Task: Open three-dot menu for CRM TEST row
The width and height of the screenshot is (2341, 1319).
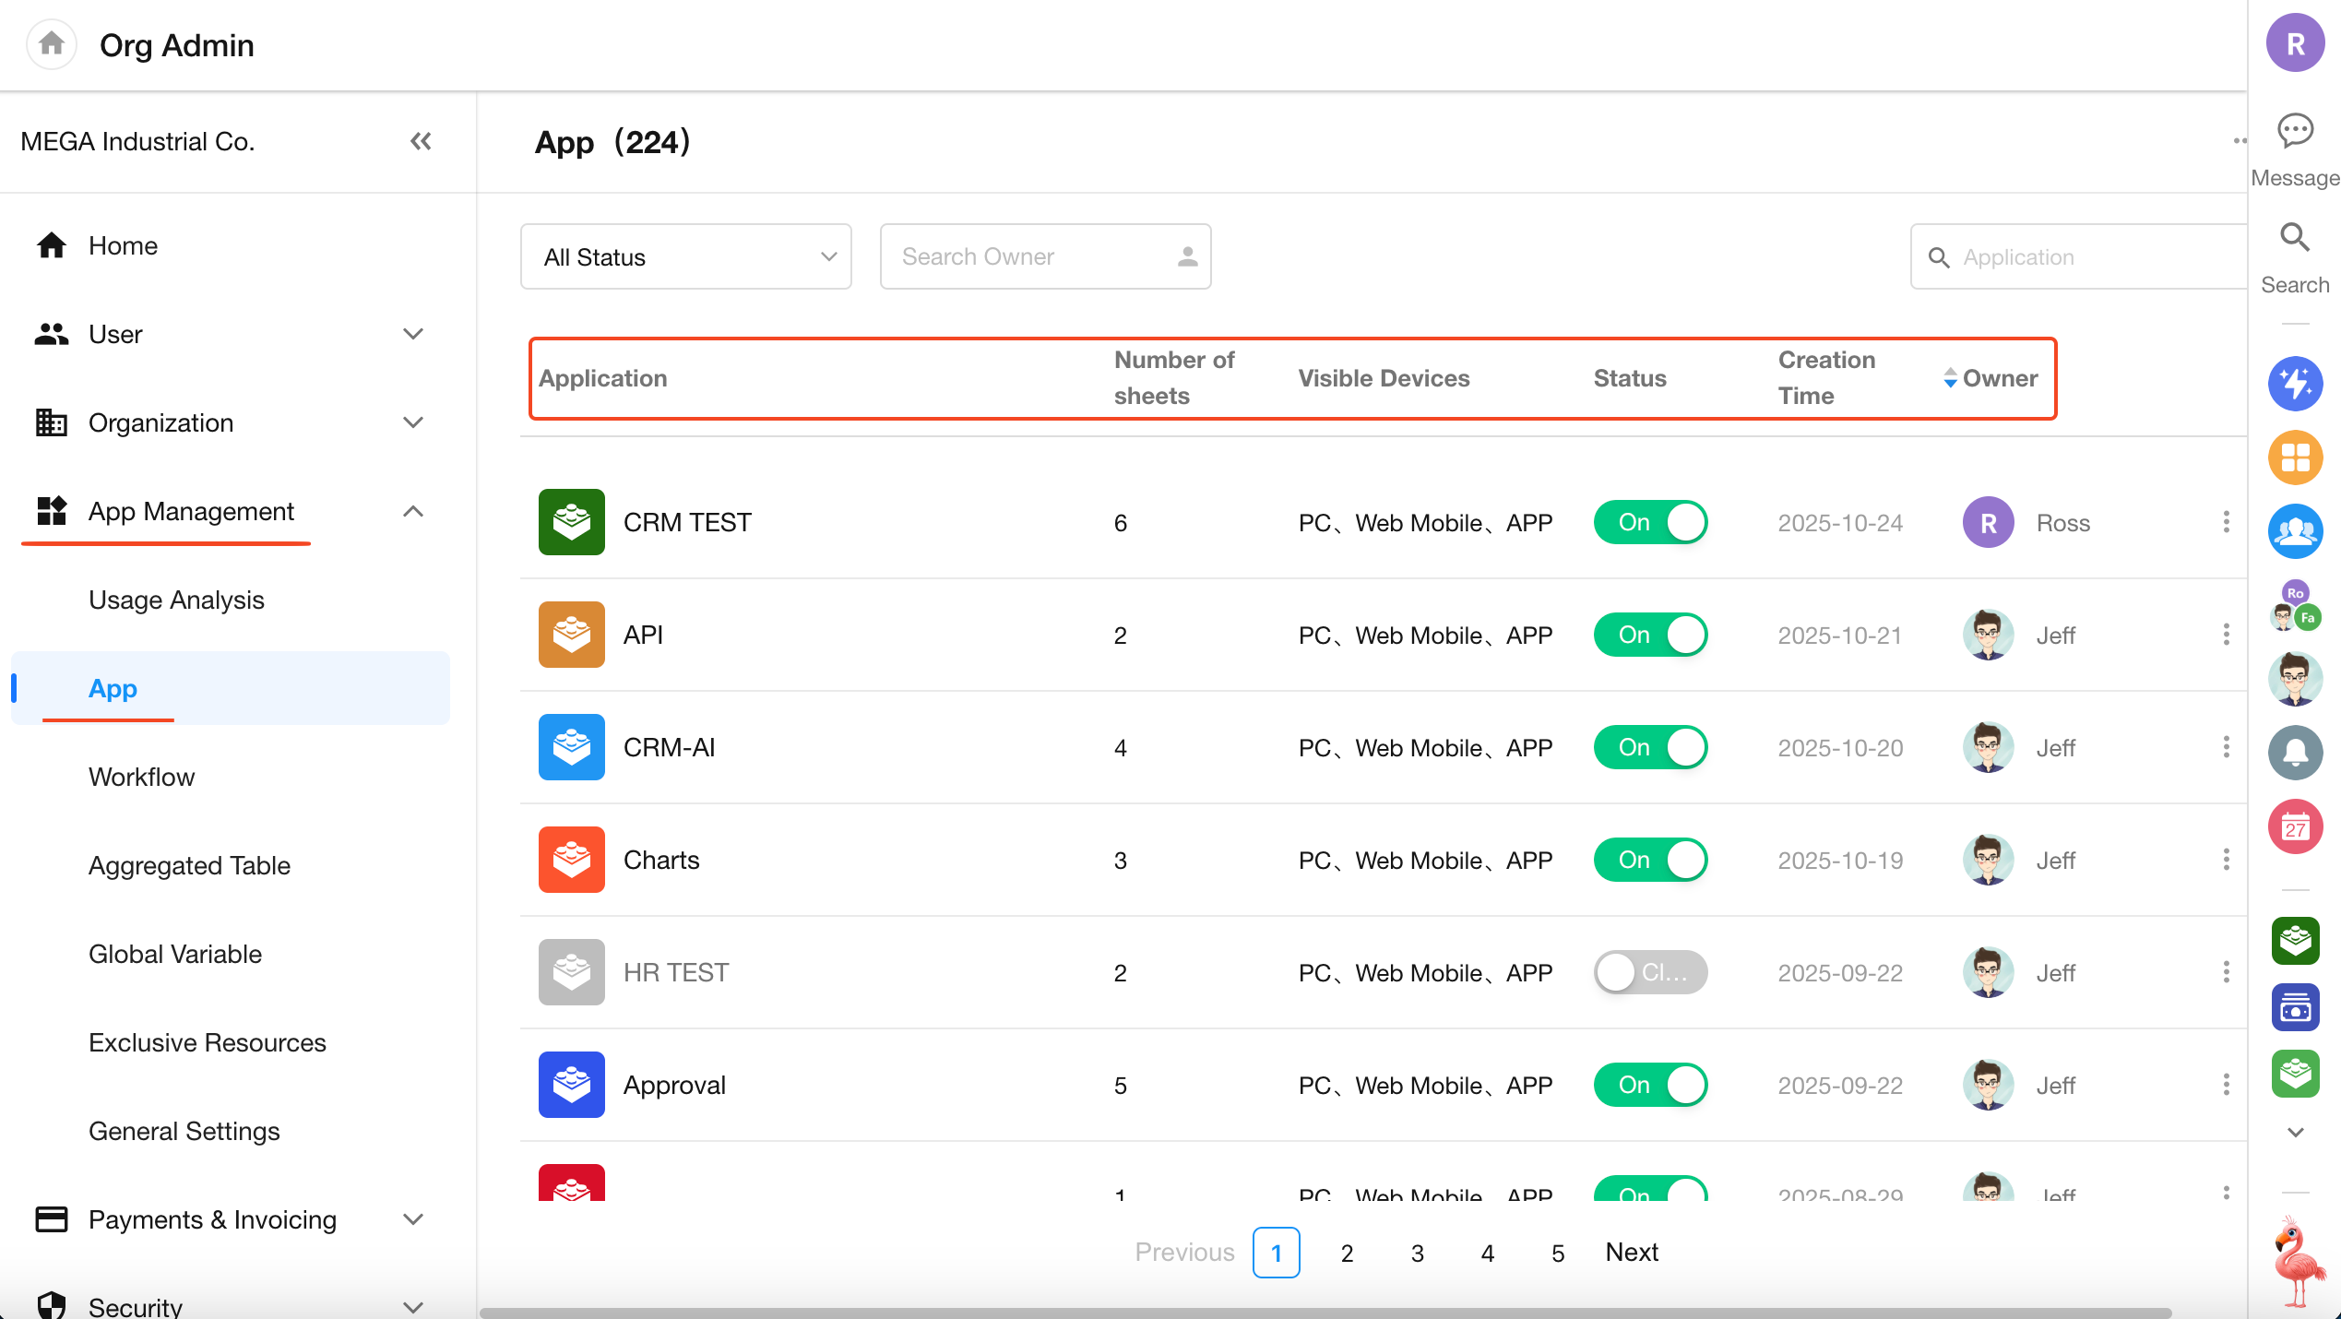Action: click(x=2226, y=522)
